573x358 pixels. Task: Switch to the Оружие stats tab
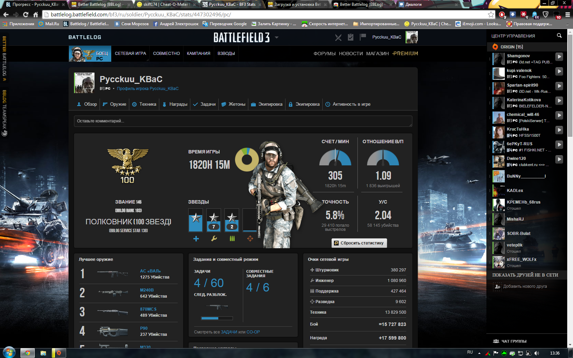[115, 104]
